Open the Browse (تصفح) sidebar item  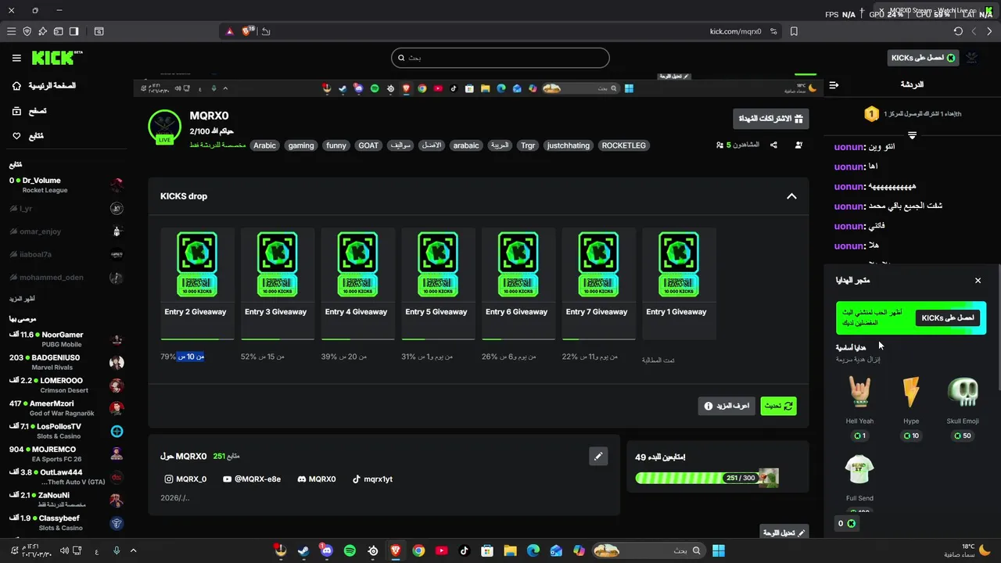coord(29,111)
